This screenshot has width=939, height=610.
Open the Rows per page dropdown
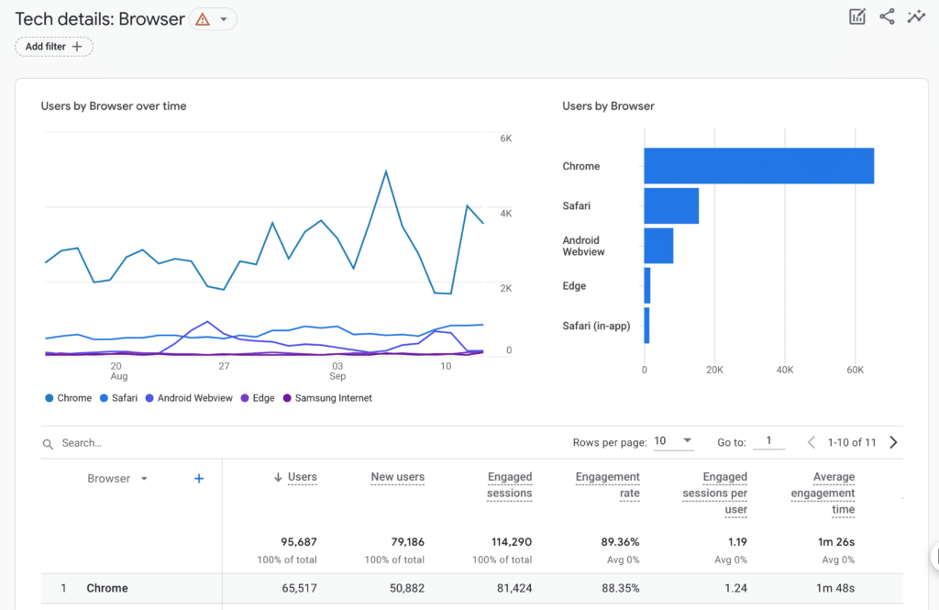click(673, 440)
